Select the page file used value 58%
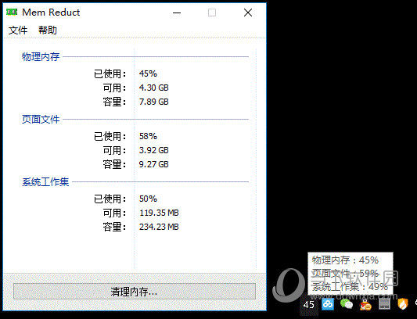Screen dimensions: 417x319 click(x=148, y=136)
